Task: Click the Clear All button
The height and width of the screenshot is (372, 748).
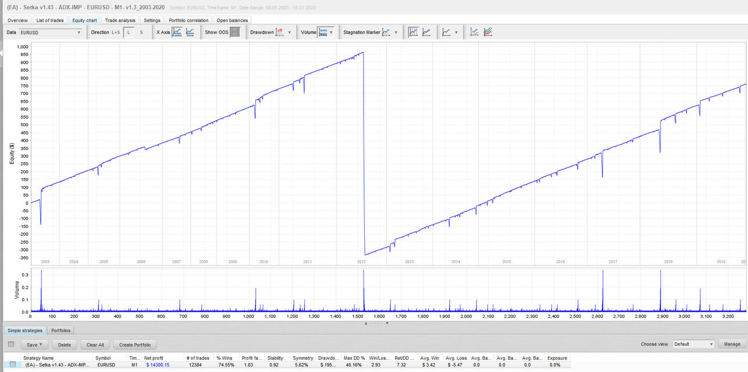Action: pos(95,344)
